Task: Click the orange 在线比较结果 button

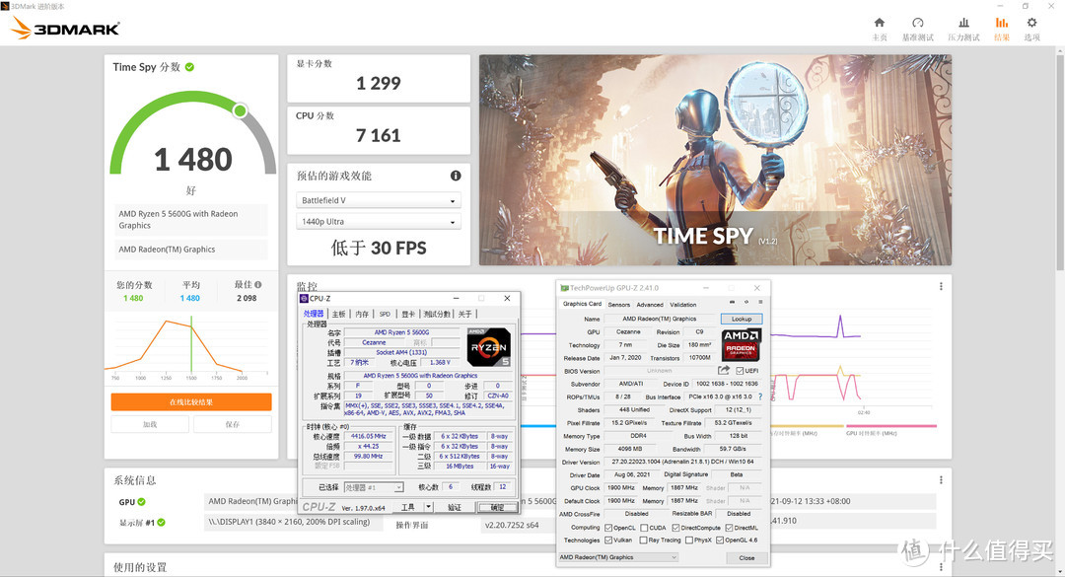Action: (190, 402)
